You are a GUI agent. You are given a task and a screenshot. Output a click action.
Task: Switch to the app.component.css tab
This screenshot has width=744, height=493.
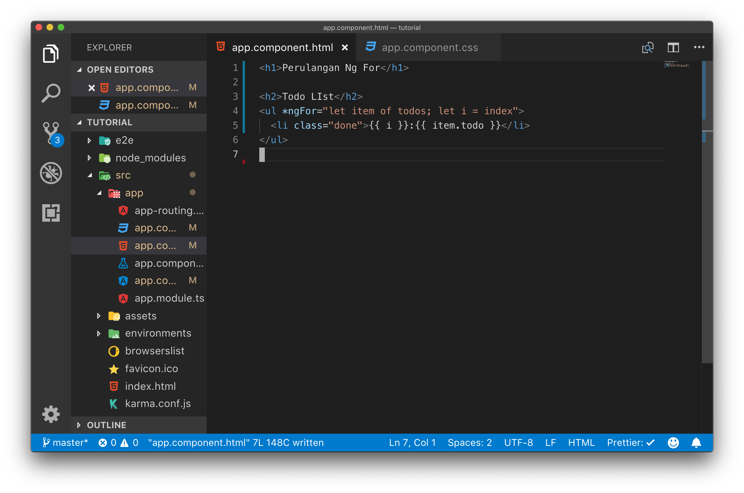(429, 47)
